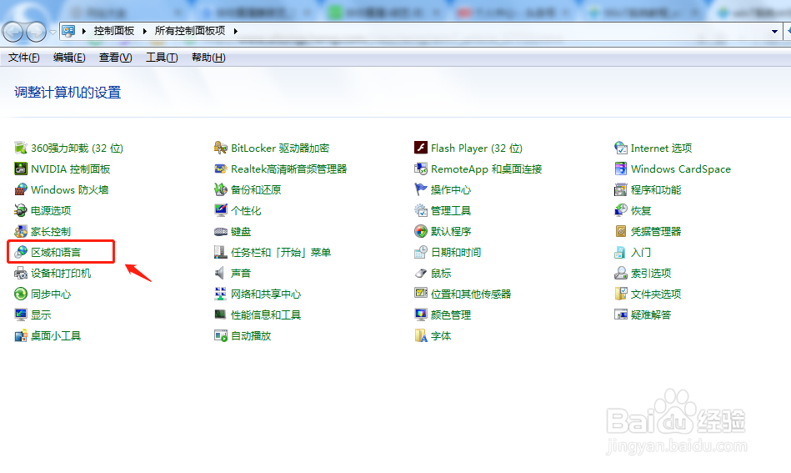Open 颜色管理 link
Viewport: 791px width, 473px height.
[451, 315]
